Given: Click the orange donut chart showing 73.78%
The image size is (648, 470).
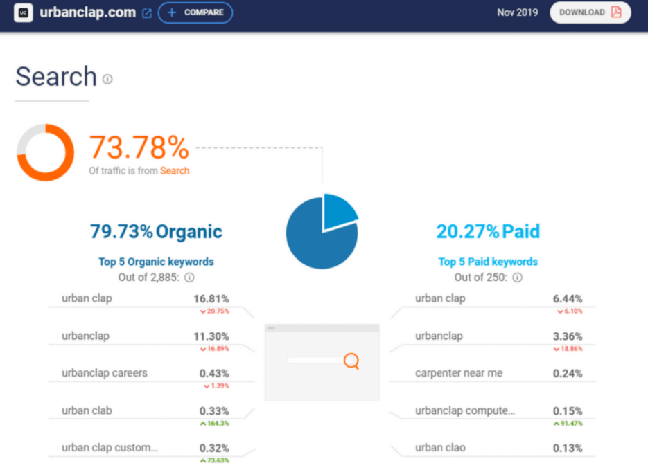Looking at the screenshot, I should (x=45, y=152).
